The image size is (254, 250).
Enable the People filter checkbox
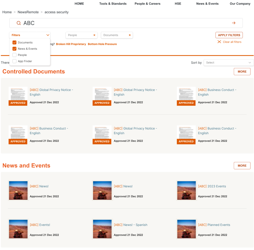14,55
